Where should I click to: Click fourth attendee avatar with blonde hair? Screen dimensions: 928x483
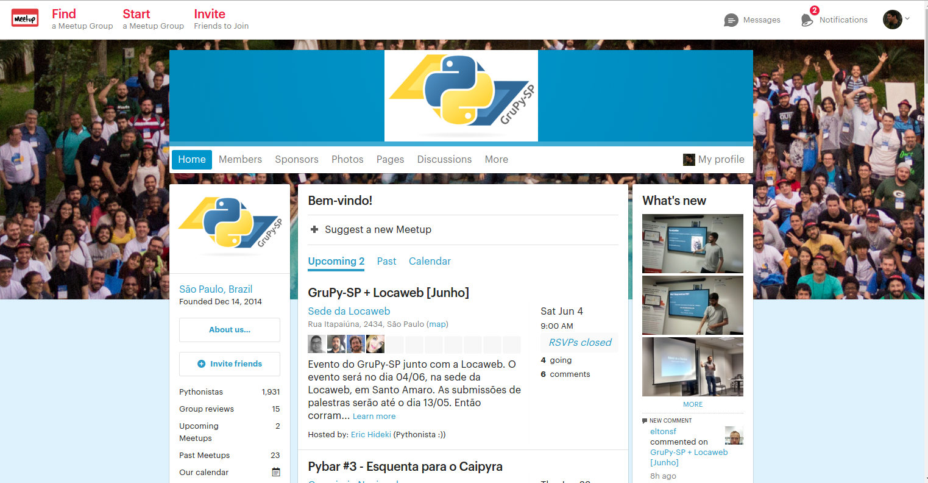(375, 344)
